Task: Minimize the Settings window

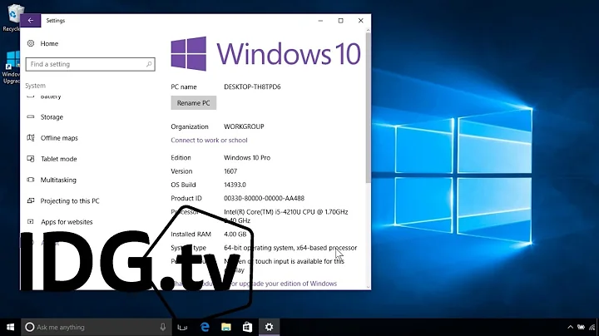Action: (x=320, y=21)
